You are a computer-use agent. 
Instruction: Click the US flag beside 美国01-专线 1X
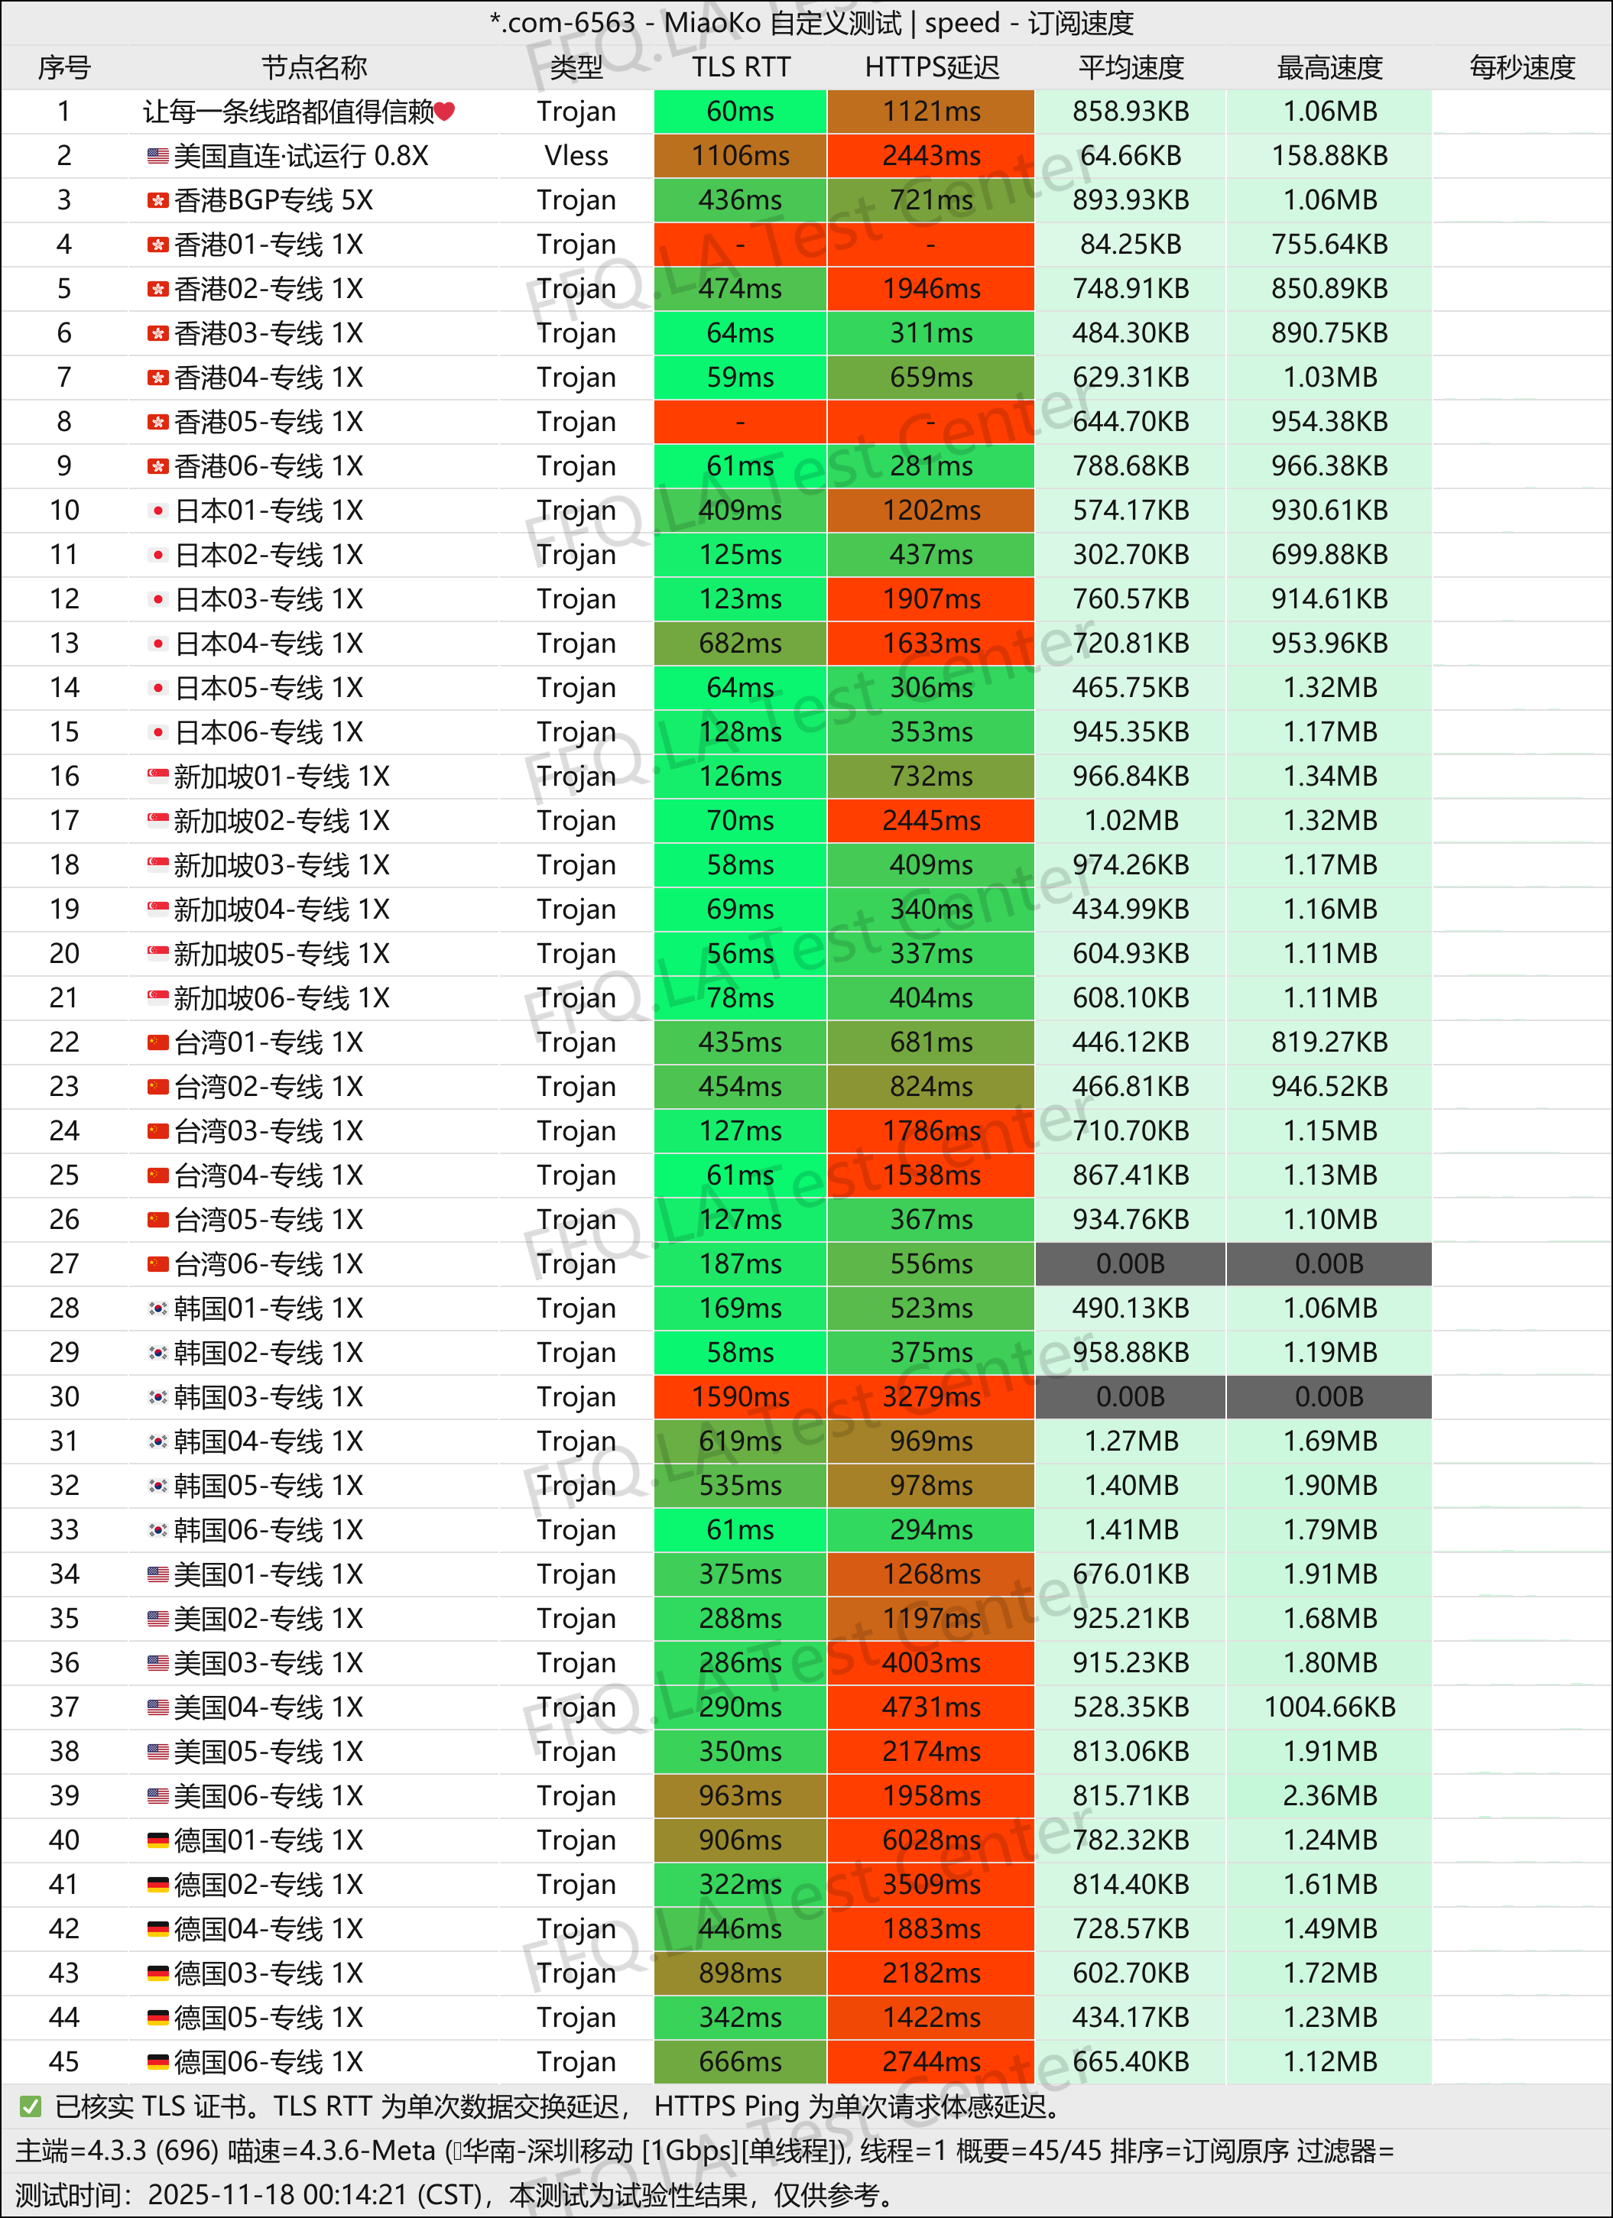(x=157, y=1574)
